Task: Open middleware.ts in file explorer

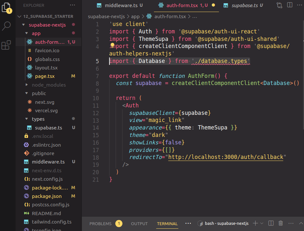Action: (48, 162)
